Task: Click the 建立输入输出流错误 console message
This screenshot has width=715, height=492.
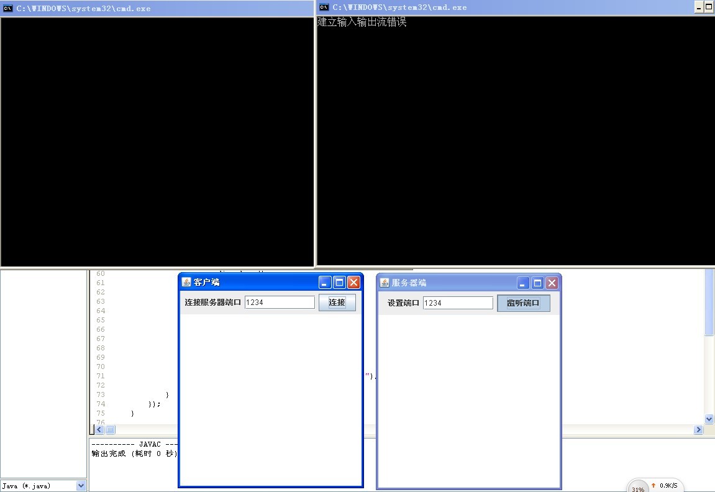Action: coord(362,22)
